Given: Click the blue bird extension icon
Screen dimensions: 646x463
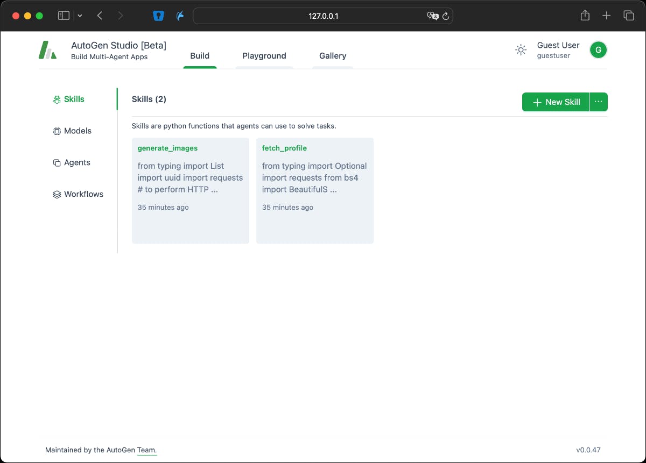Looking at the screenshot, I should tap(180, 16).
